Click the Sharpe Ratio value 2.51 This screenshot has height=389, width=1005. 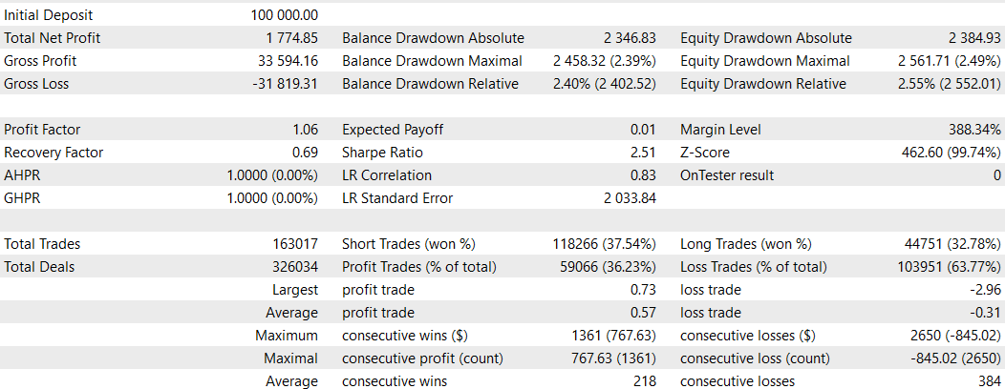click(643, 153)
